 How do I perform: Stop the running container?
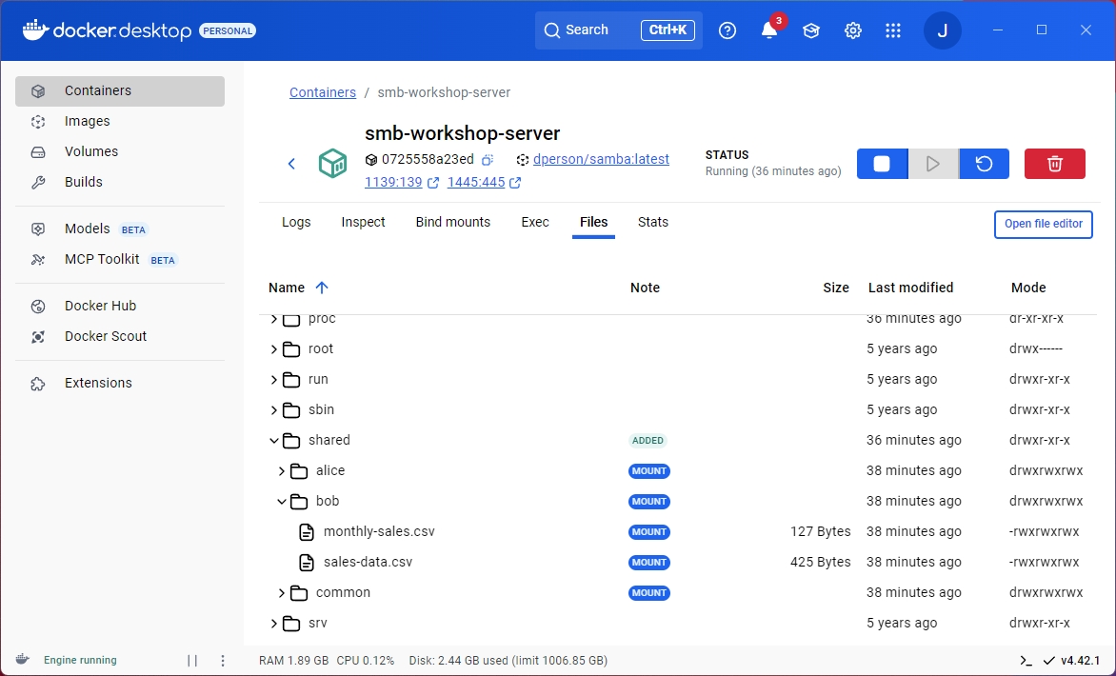pyautogui.click(x=882, y=164)
